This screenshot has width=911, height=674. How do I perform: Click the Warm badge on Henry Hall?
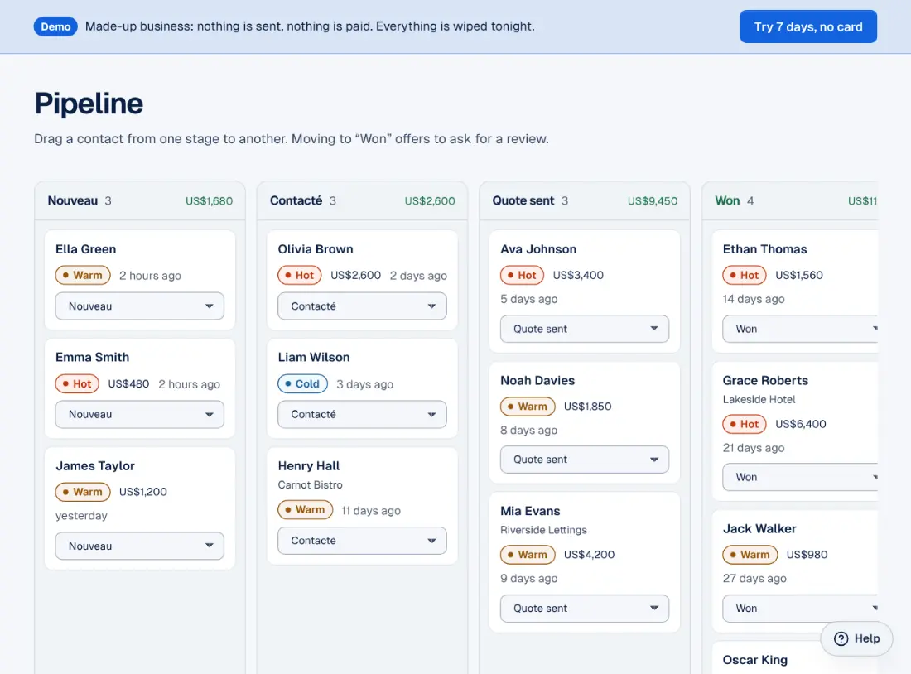click(305, 509)
